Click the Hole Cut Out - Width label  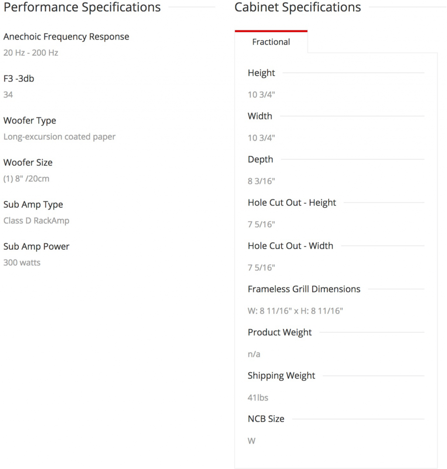[290, 246]
